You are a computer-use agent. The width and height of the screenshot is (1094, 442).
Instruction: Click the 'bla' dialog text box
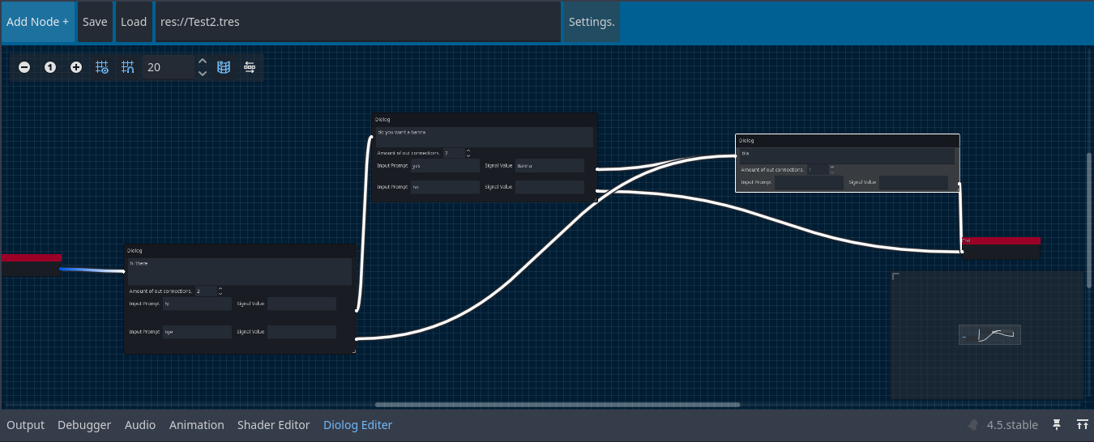(848, 156)
